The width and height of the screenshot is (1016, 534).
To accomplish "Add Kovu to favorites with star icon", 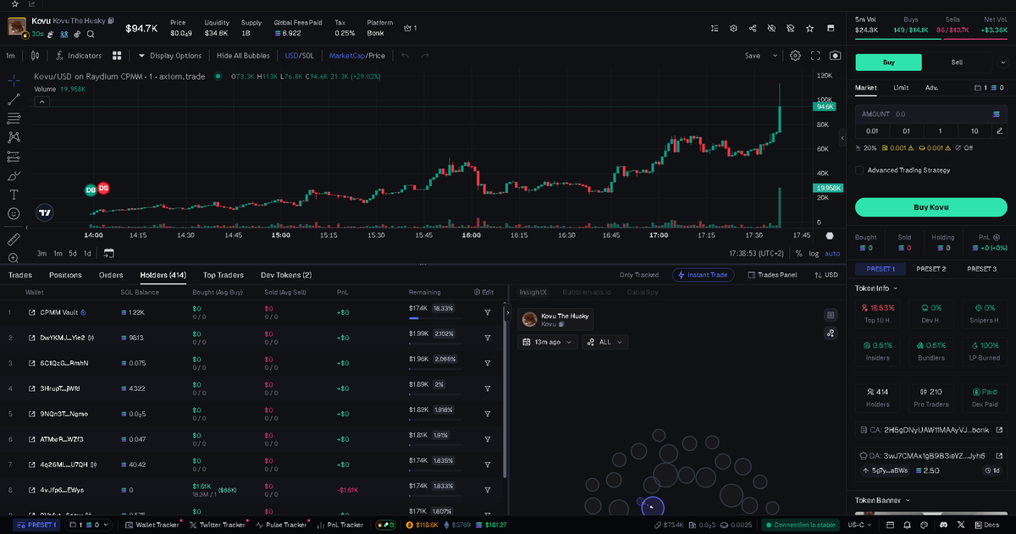I will click(x=810, y=28).
